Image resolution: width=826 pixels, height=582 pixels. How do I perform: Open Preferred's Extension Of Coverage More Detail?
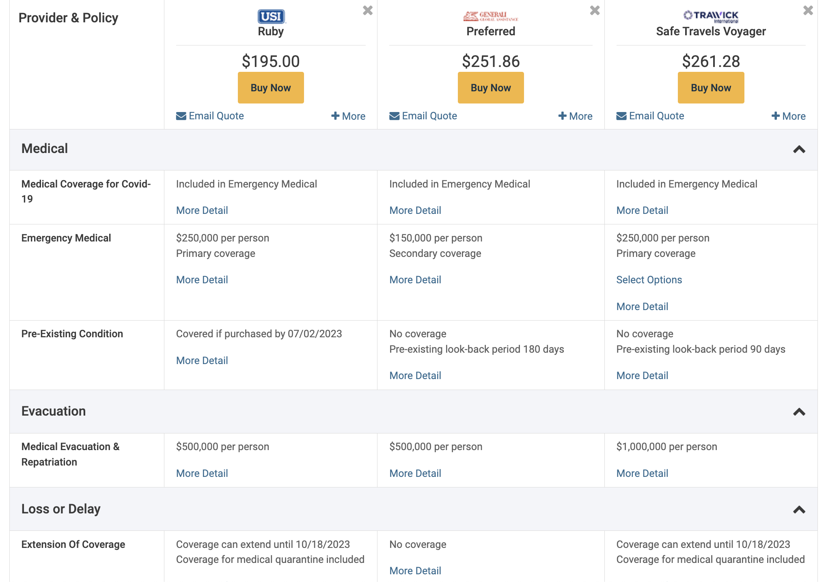tap(415, 571)
